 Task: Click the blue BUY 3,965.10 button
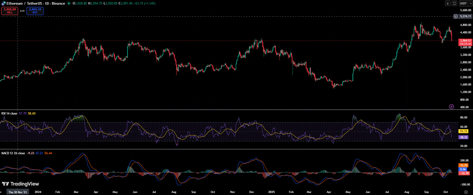(x=35, y=11)
